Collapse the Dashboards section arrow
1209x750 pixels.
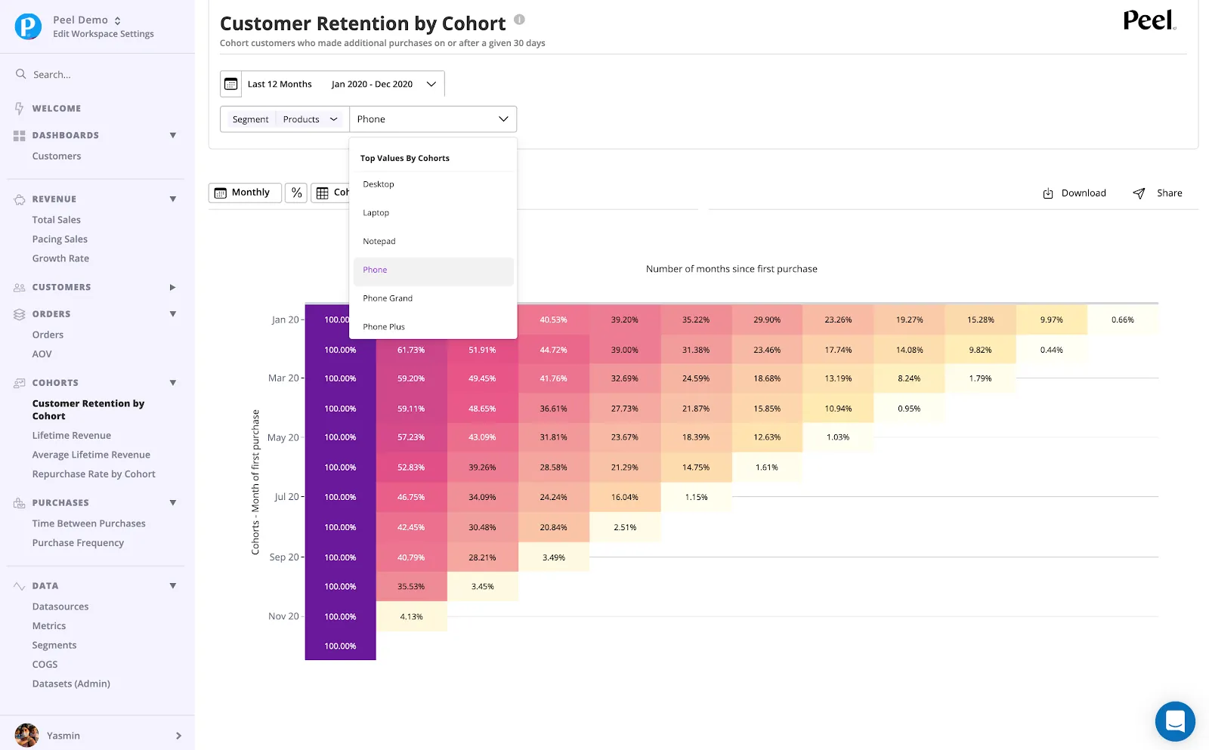coord(173,135)
